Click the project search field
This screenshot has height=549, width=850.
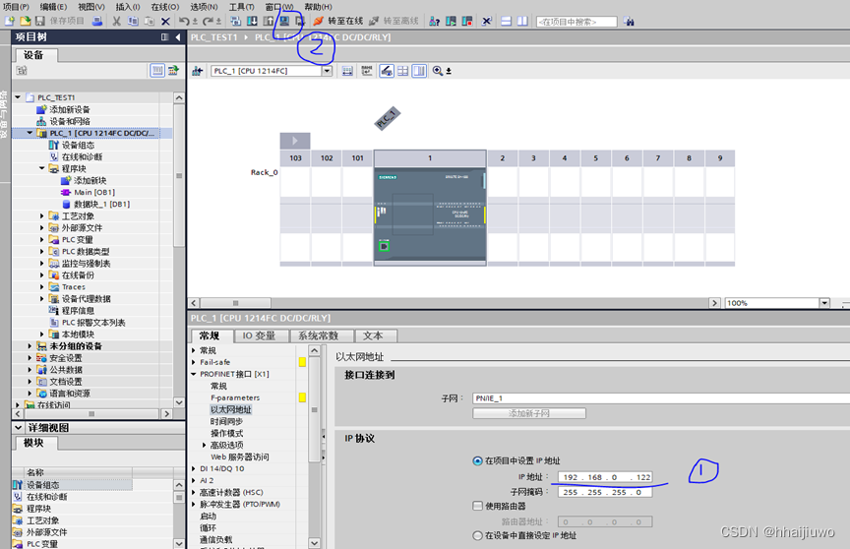click(577, 22)
